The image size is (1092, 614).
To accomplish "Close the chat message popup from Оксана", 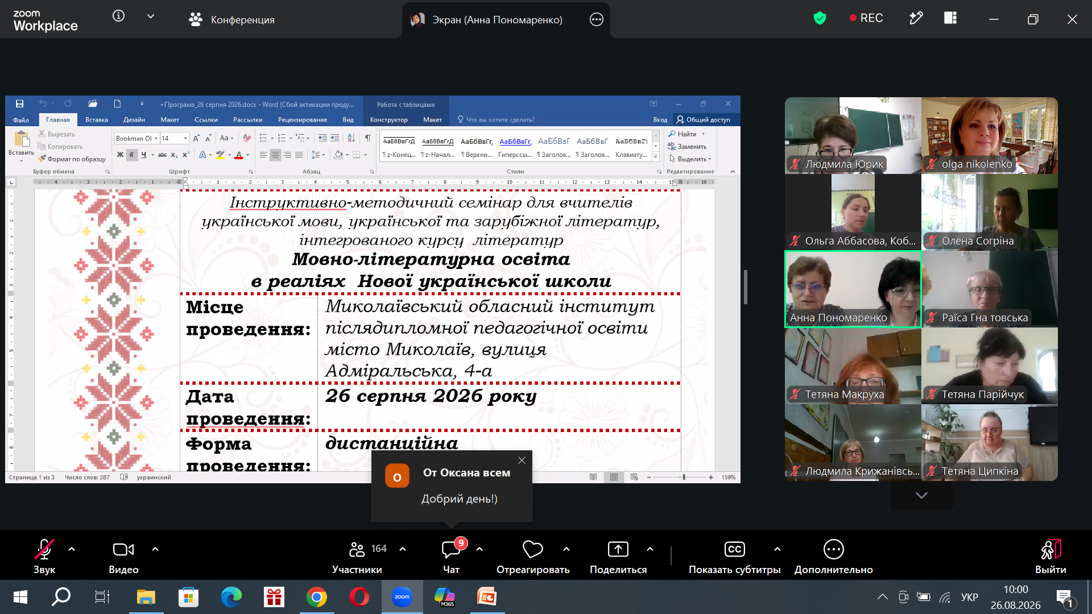I will pos(522,460).
